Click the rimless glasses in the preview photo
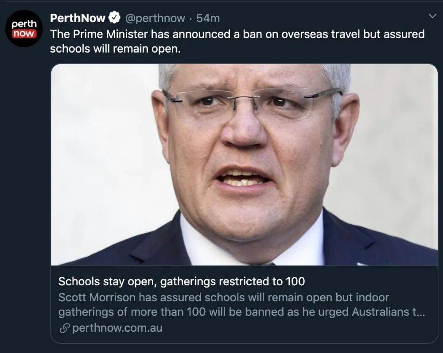 pos(253,104)
